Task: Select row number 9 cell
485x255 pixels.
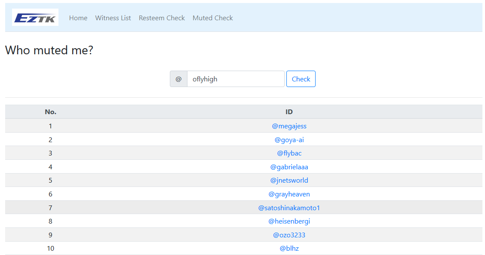Action: [x=50, y=235]
